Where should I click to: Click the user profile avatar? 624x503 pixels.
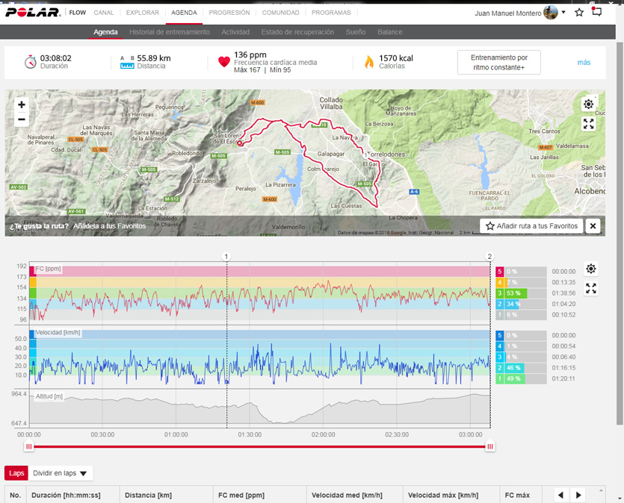click(x=551, y=13)
